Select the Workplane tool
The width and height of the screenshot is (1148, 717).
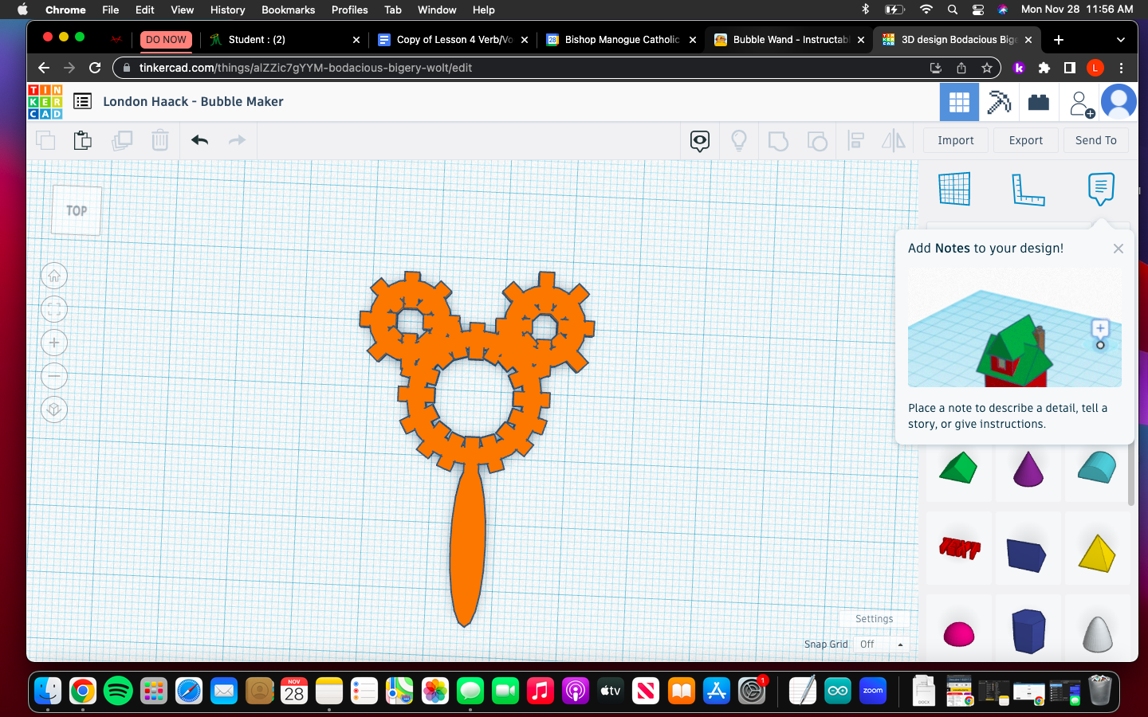tap(954, 189)
